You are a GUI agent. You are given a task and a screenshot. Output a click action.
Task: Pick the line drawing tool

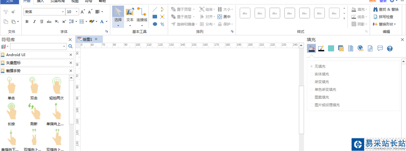click(155, 10)
